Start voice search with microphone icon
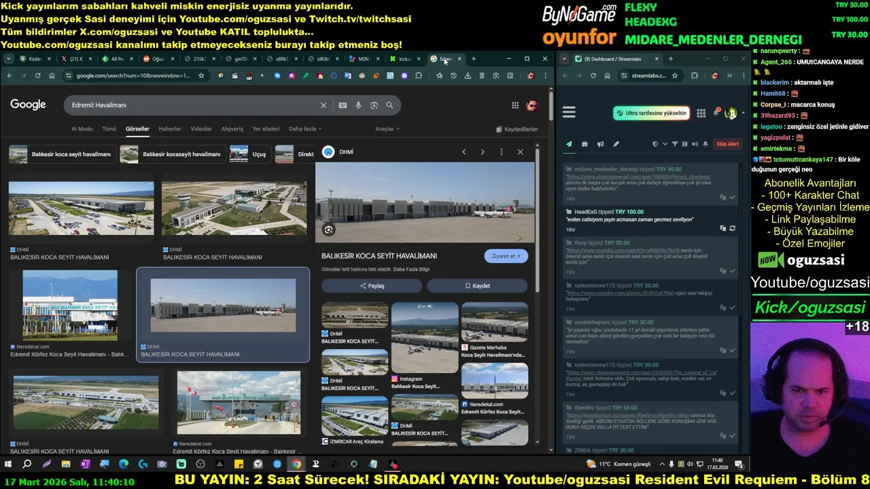 [x=358, y=105]
